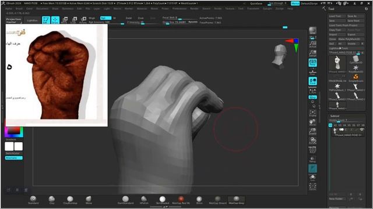Open the Document menu
Screen dimensions: 373x209
[42, 9]
